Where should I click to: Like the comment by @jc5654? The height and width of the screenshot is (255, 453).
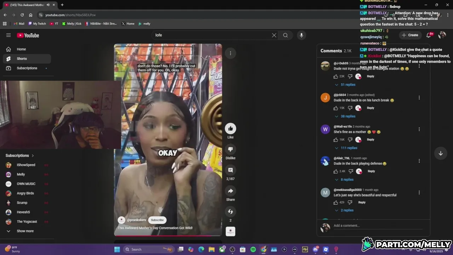(336, 108)
